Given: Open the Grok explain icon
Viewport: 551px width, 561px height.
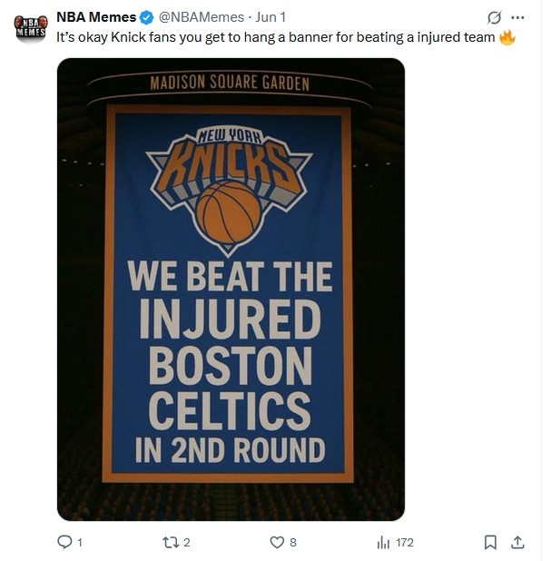Looking at the screenshot, I should 495,17.
